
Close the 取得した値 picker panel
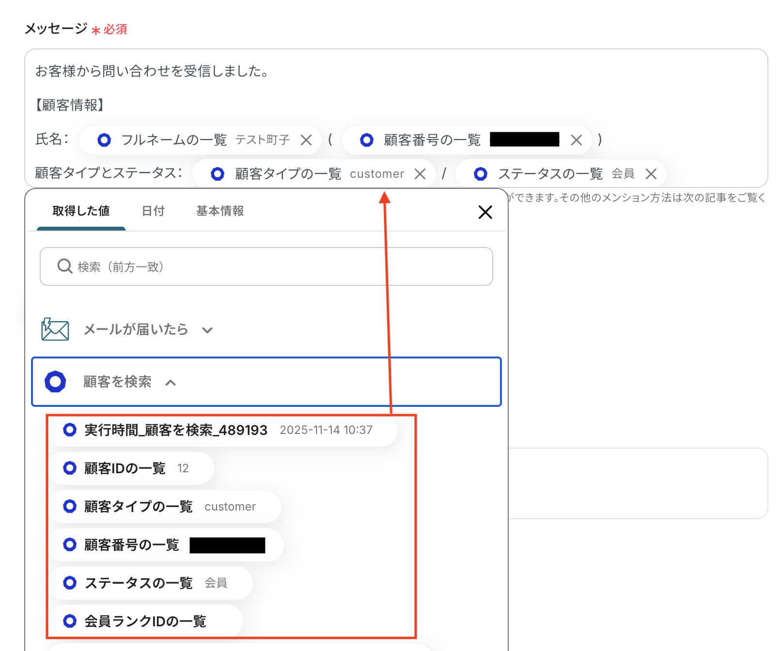(x=485, y=212)
